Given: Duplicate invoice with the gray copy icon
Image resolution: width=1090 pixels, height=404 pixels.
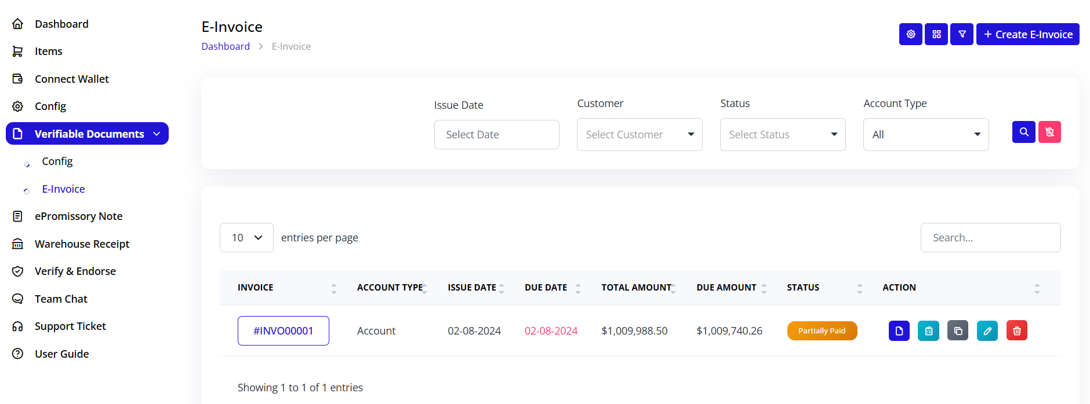Looking at the screenshot, I should tap(958, 330).
